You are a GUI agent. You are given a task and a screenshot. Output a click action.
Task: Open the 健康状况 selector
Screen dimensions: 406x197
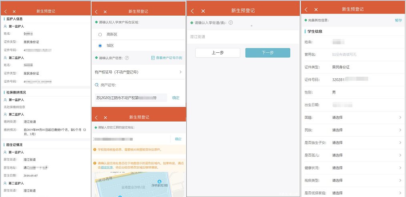(x=366, y=168)
